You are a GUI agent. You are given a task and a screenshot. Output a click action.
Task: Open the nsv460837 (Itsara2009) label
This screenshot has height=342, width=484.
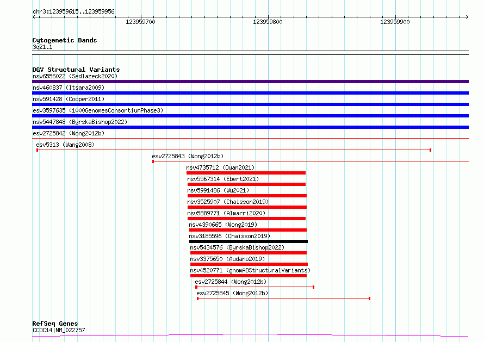[69, 88]
